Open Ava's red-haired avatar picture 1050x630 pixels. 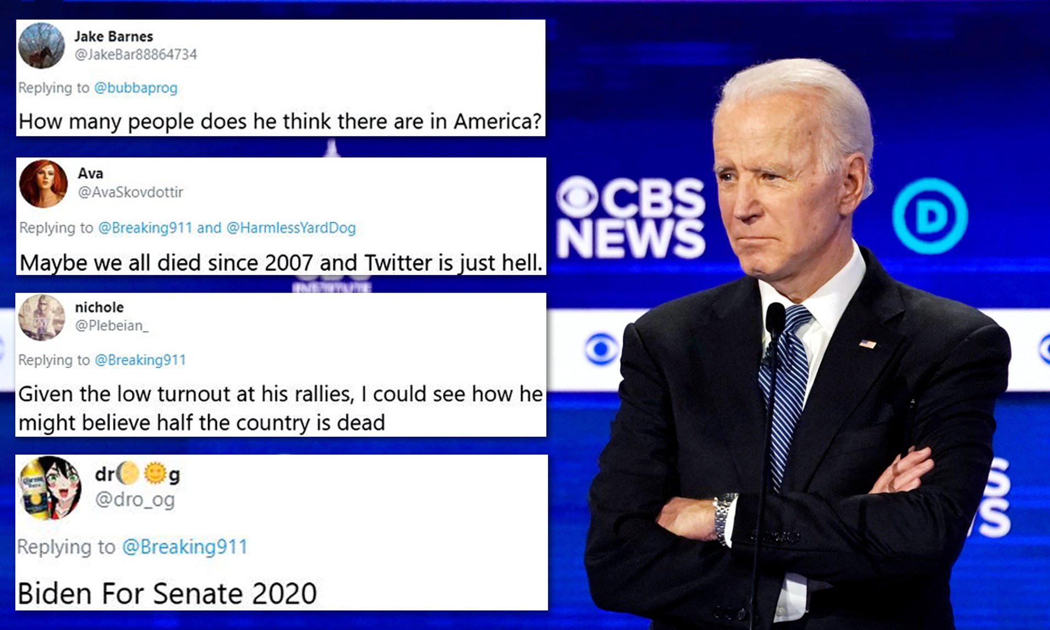point(43,184)
